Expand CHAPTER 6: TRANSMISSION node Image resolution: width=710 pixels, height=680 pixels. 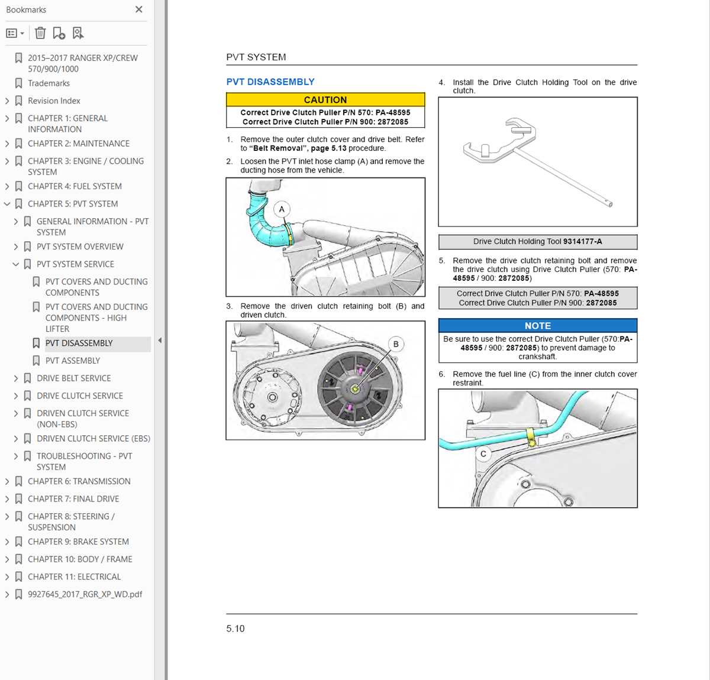click(x=7, y=481)
